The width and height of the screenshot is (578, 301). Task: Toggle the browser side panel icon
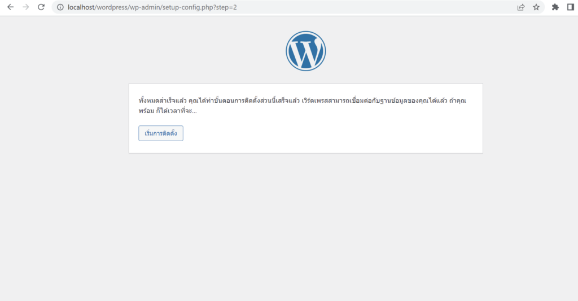tap(570, 7)
